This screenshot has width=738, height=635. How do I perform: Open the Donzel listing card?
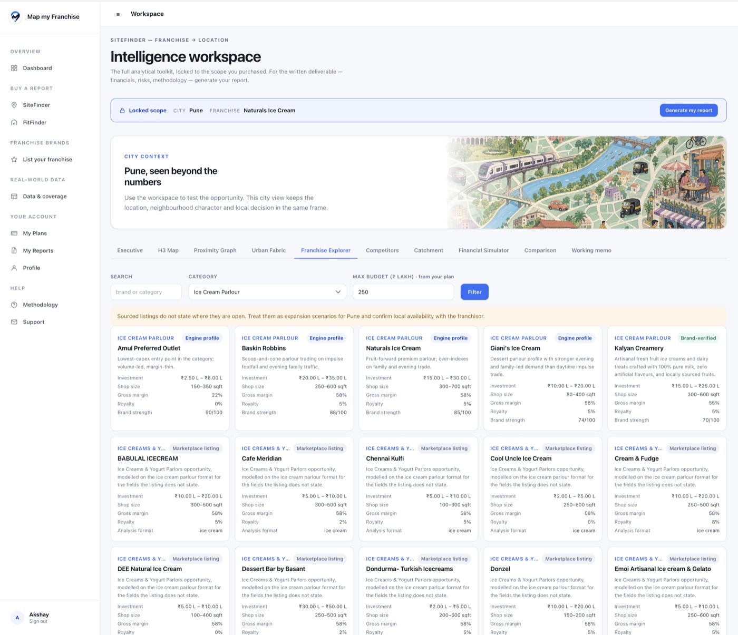coord(542,591)
